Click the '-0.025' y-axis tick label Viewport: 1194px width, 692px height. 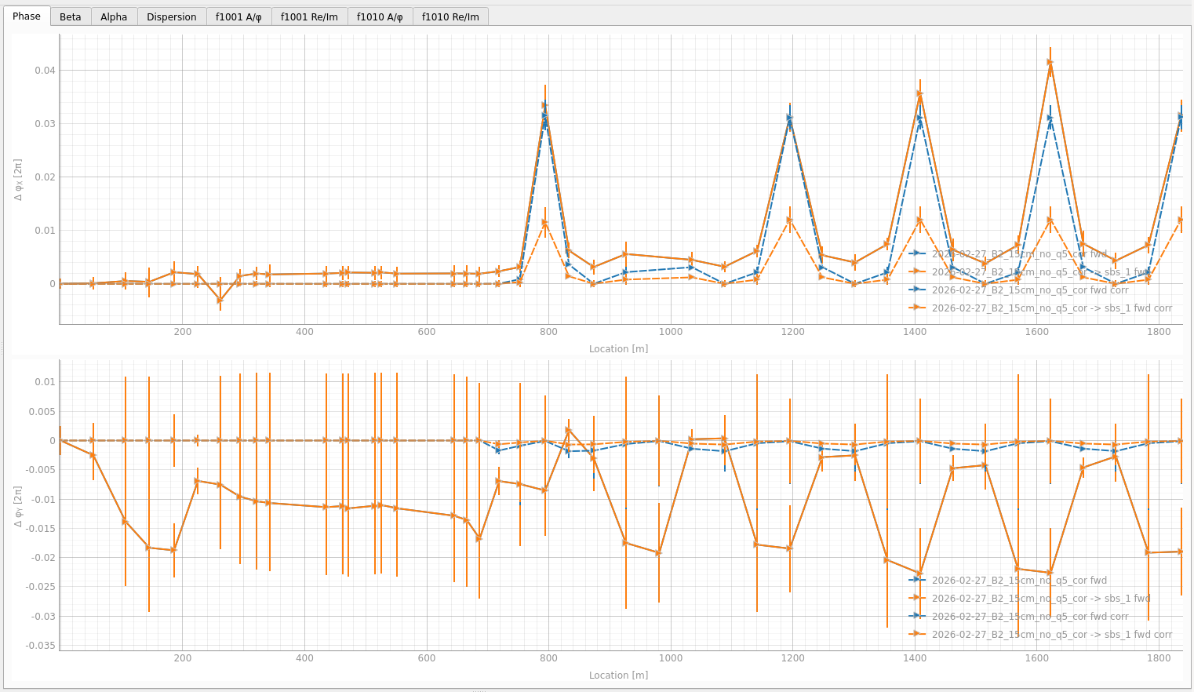click(x=39, y=587)
